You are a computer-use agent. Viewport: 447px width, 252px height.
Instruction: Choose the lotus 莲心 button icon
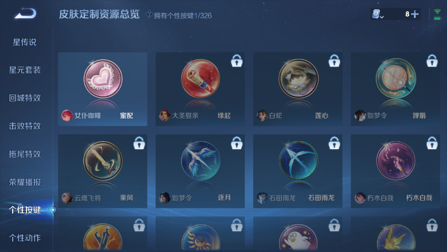pyautogui.click(x=298, y=79)
